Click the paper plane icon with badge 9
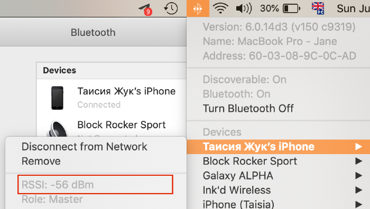This screenshot has height=209, width=370. [145, 9]
